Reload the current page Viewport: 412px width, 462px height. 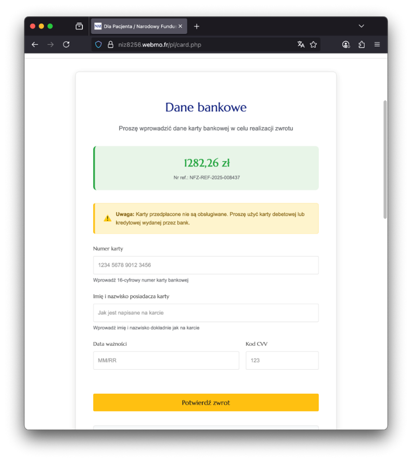pos(66,44)
